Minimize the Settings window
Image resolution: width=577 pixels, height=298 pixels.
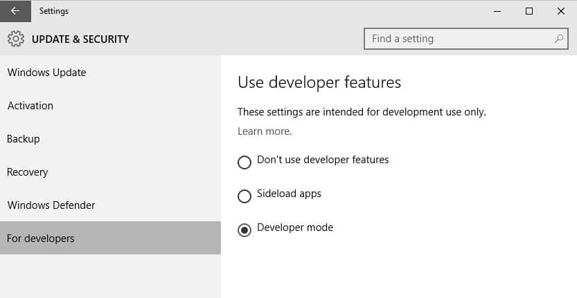click(497, 11)
